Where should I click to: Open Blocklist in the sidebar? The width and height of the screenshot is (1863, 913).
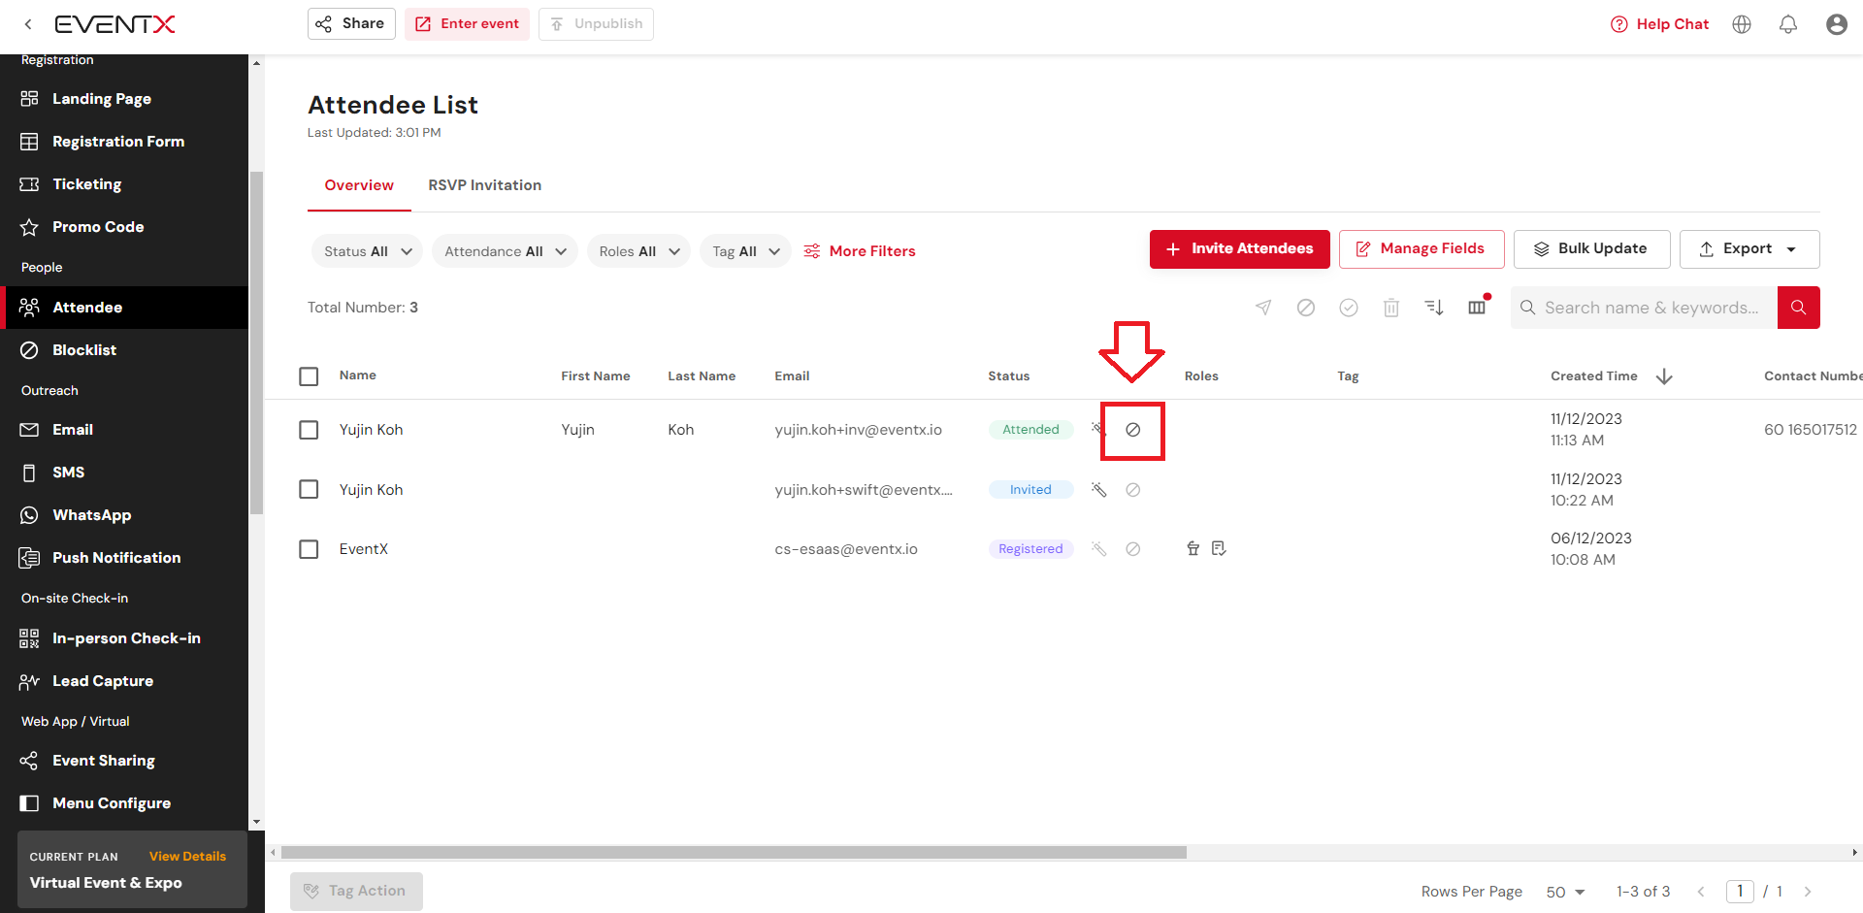(84, 350)
